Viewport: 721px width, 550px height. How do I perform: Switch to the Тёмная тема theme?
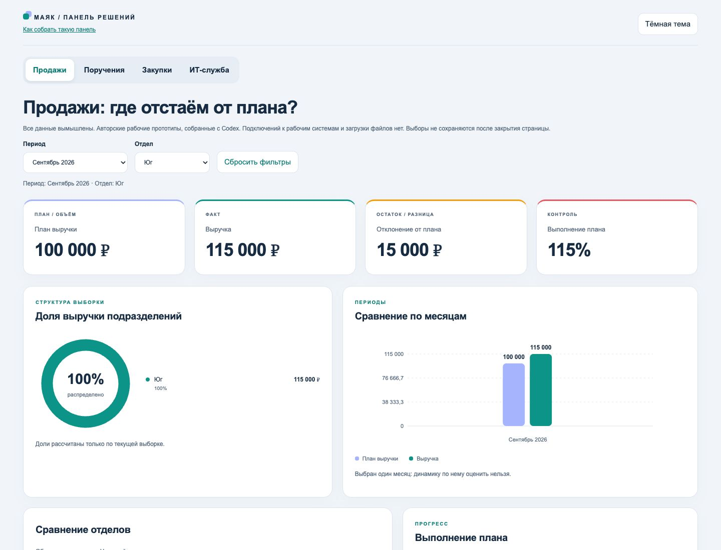(667, 24)
